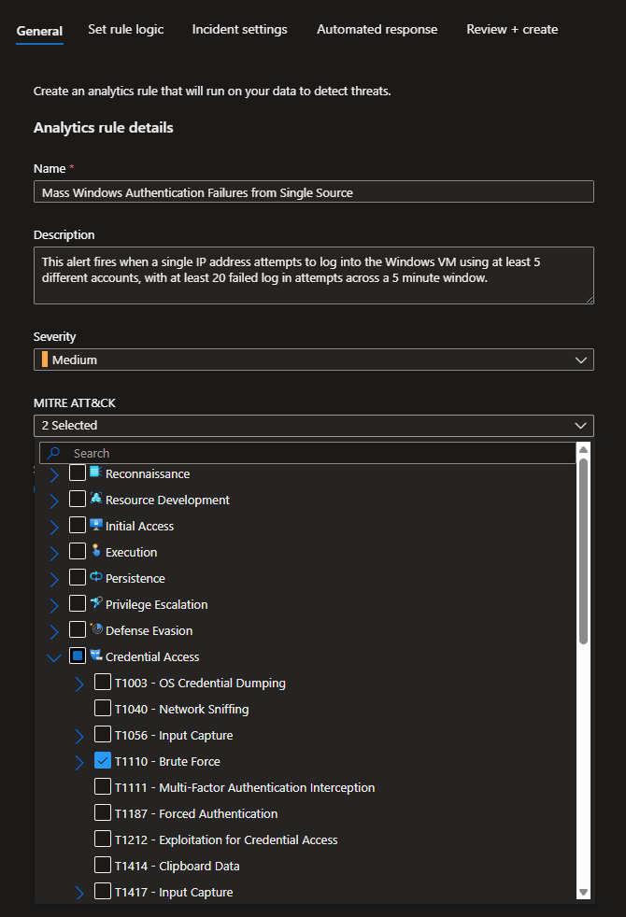Enable the T1003 OS Credential Dumping checkbox
The width and height of the screenshot is (626, 917).
[103, 683]
